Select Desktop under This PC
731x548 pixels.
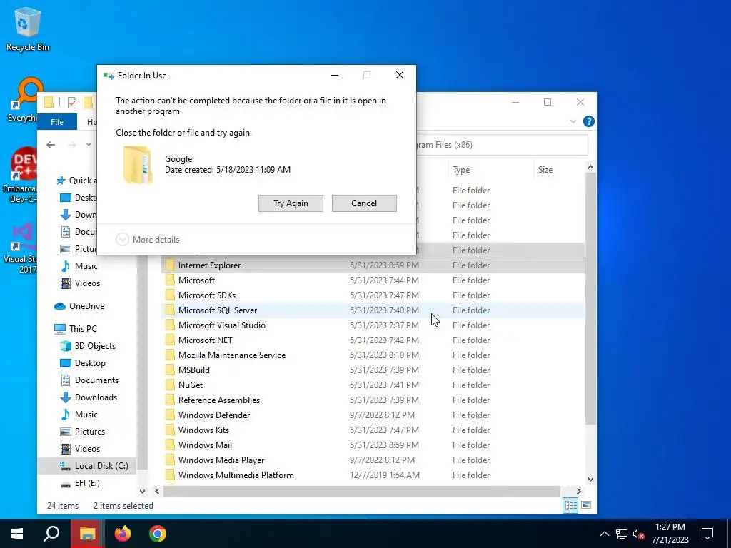(90, 363)
